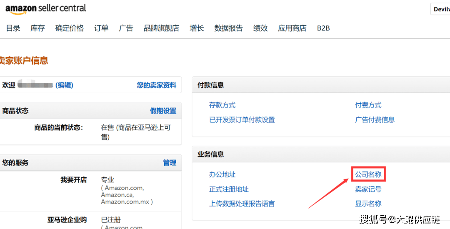This screenshot has width=450, height=229.
Task: Open the 库存 menu
Action: coord(37,28)
